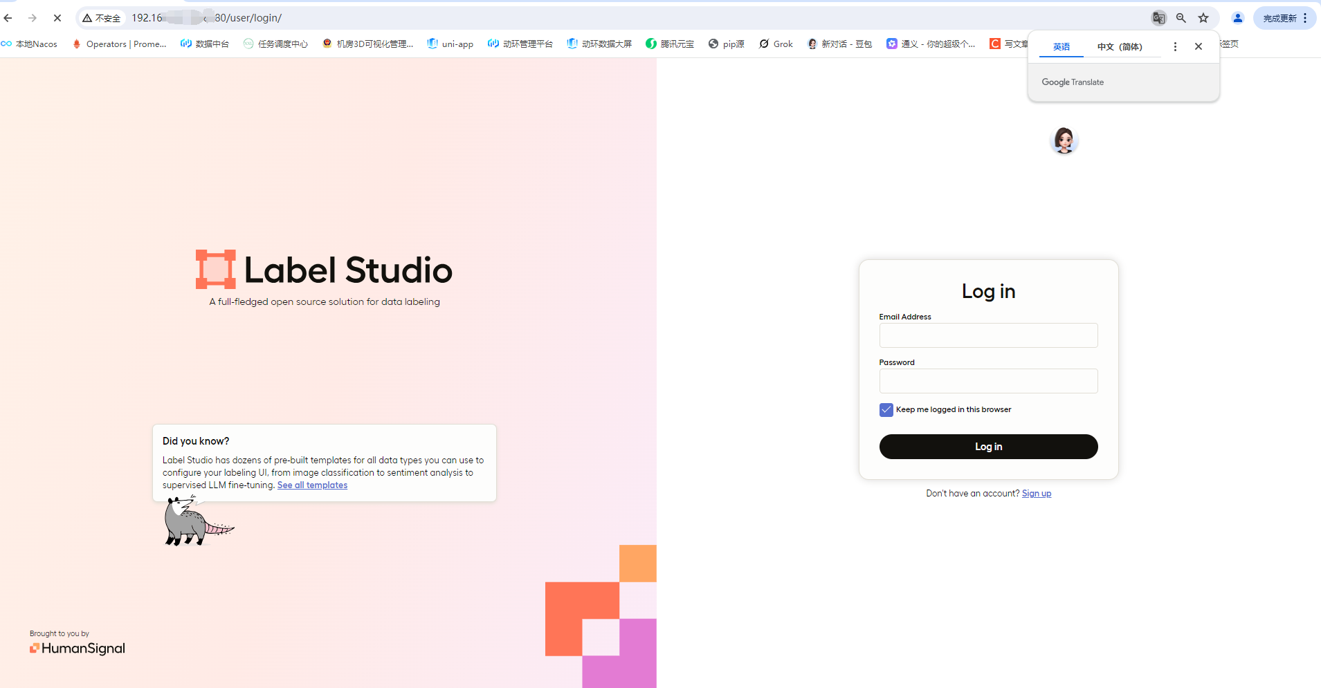Image resolution: width=1321 pixels, height=688 pixels.
Task: Open the Operators | Prome... bookmark
Action: tap(120, 44)
